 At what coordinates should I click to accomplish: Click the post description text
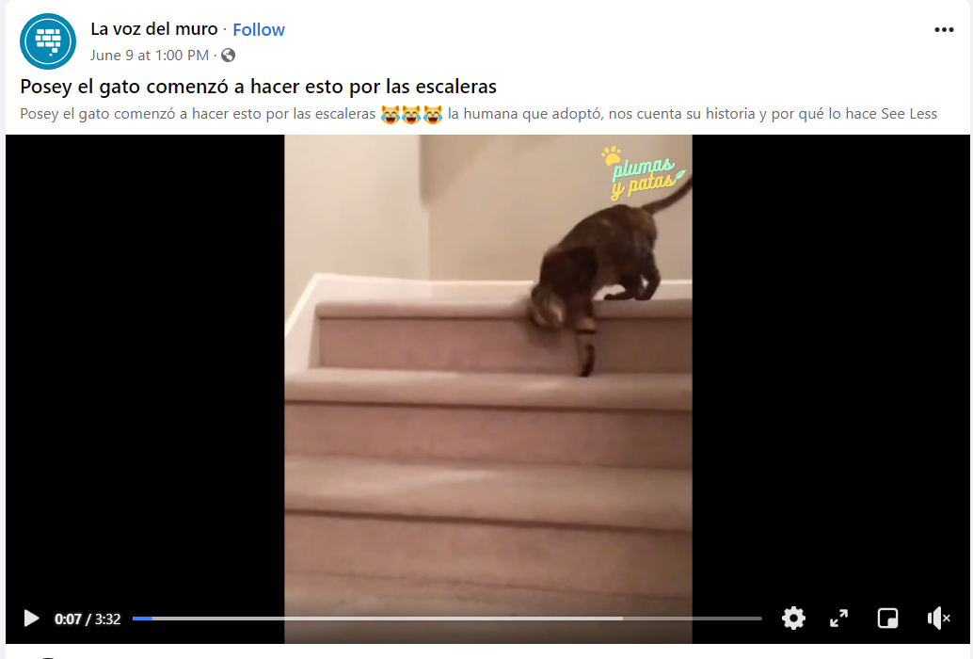tap(478, 114)
